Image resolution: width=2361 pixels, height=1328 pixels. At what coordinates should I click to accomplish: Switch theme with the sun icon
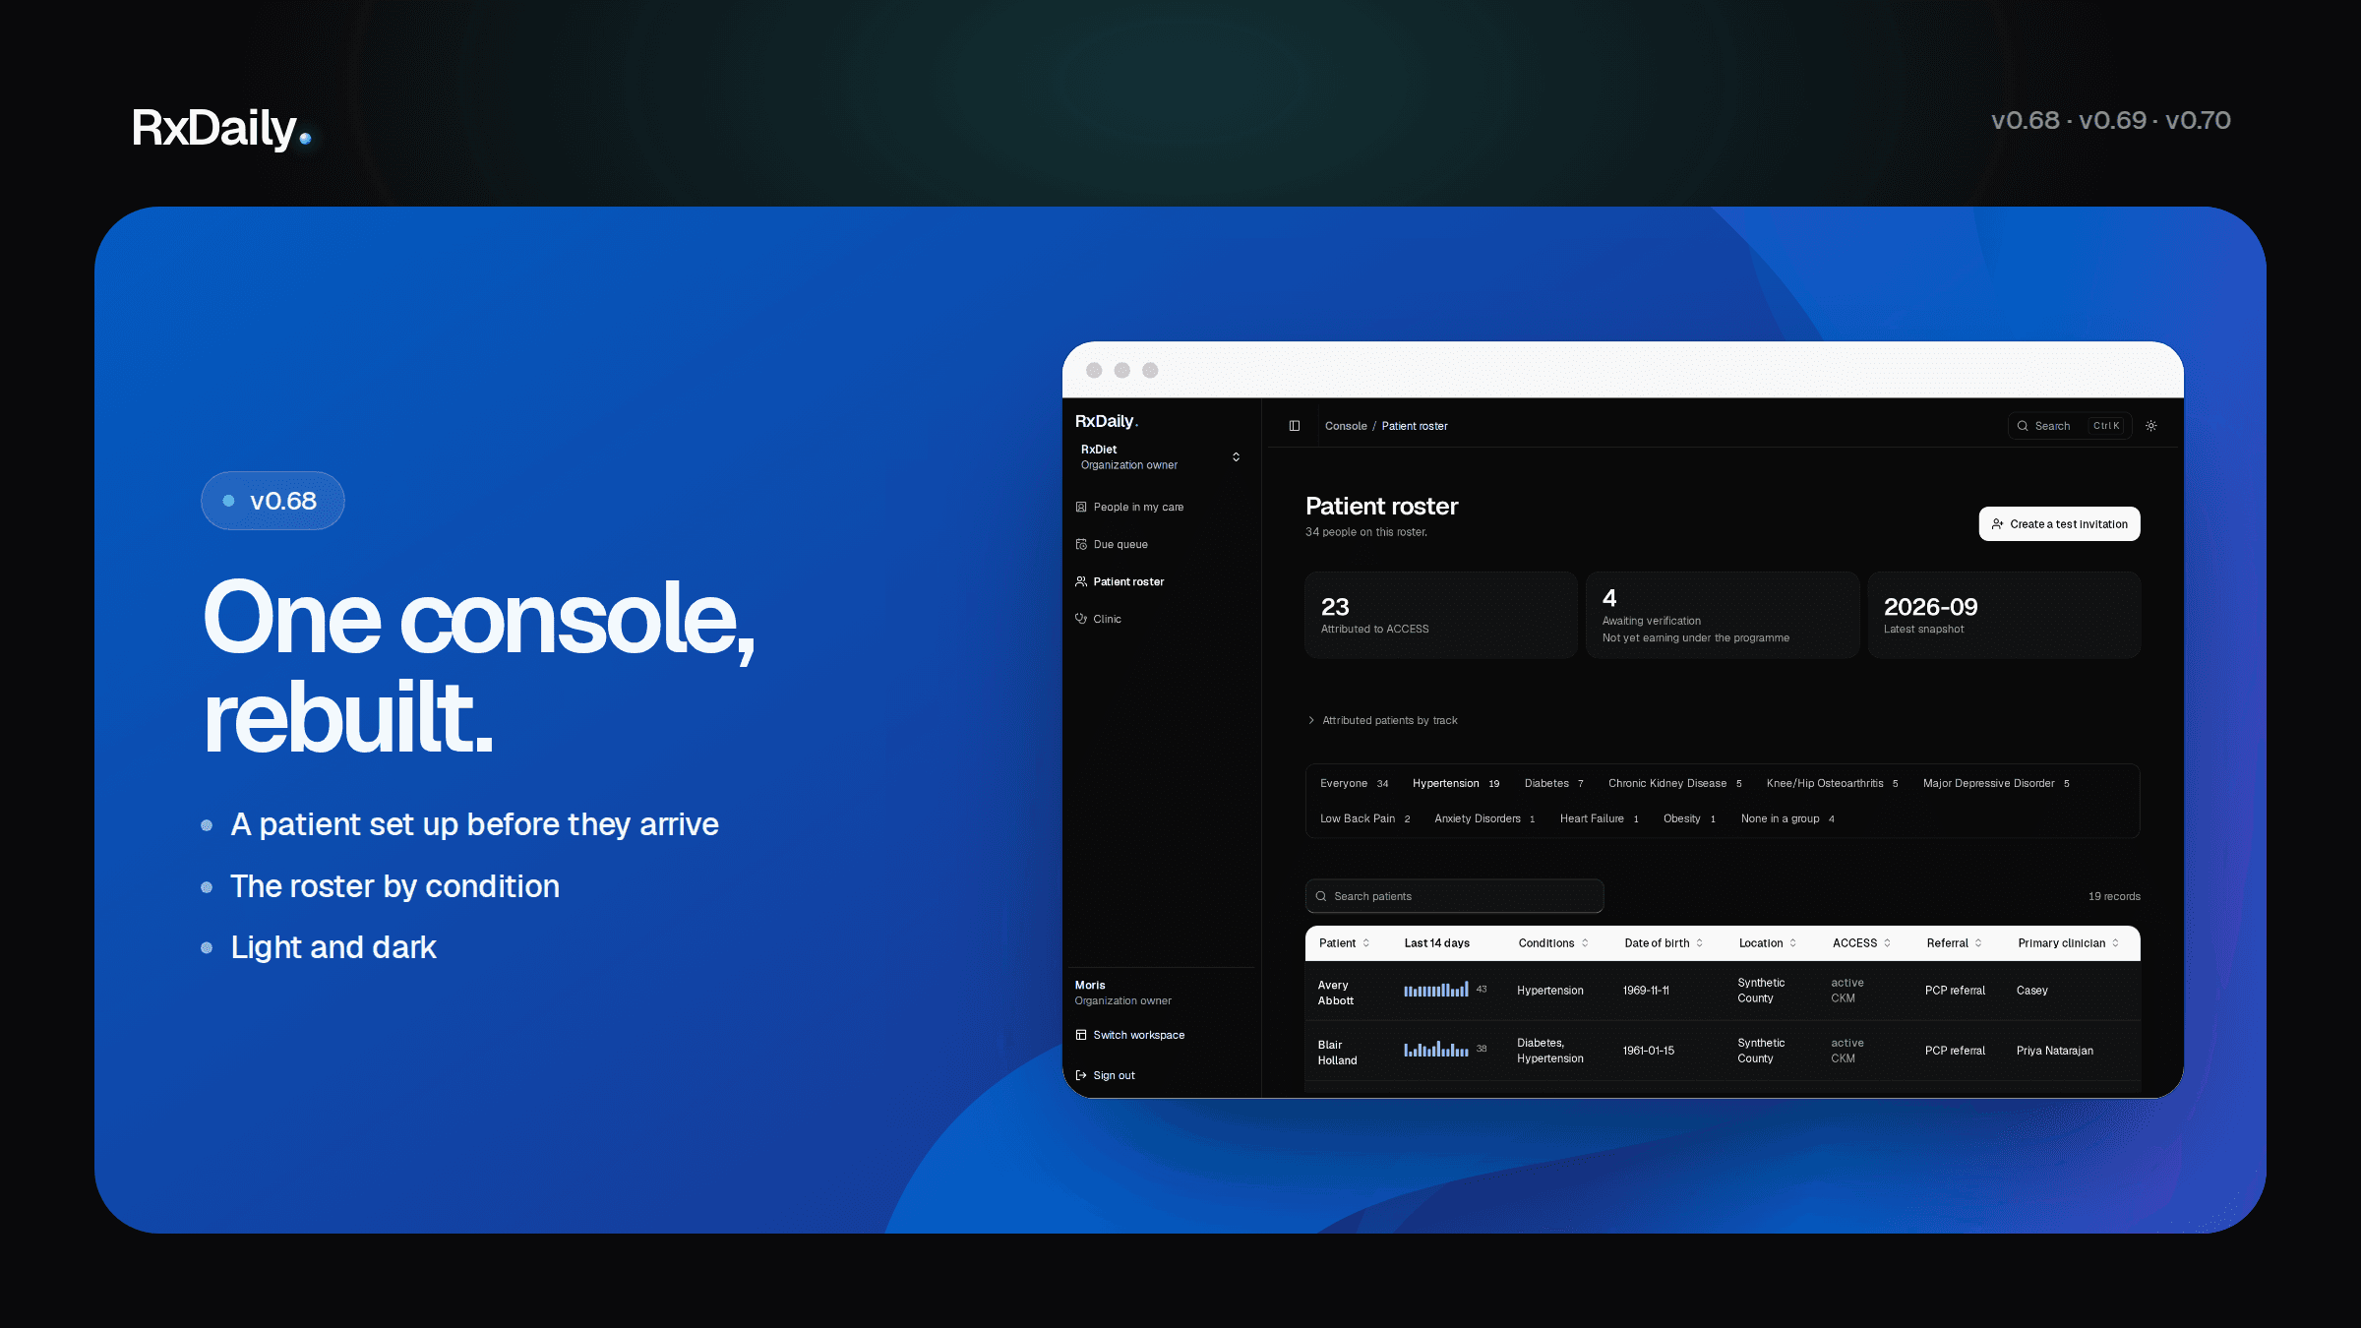[2151, 426]
